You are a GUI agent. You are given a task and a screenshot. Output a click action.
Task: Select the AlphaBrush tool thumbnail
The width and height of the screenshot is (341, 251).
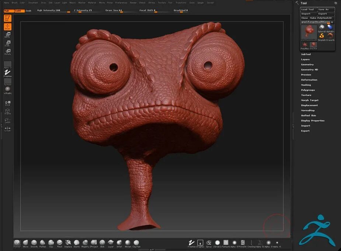(x=330, y=28)
